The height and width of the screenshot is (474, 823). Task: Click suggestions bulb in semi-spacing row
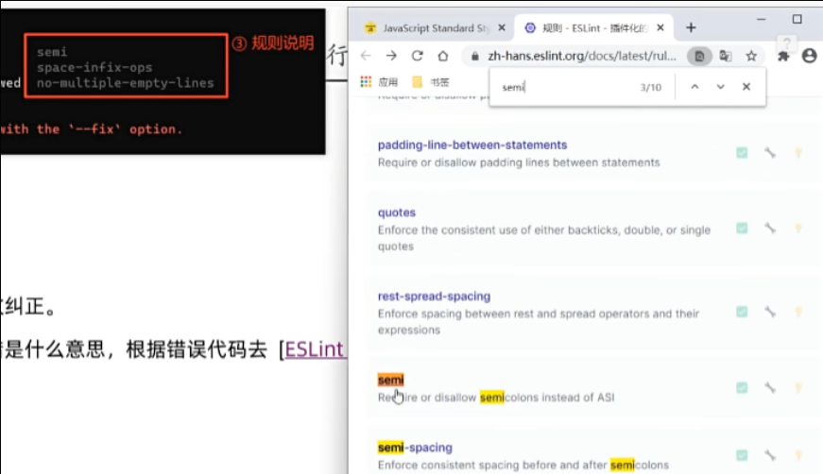(798, 455)
